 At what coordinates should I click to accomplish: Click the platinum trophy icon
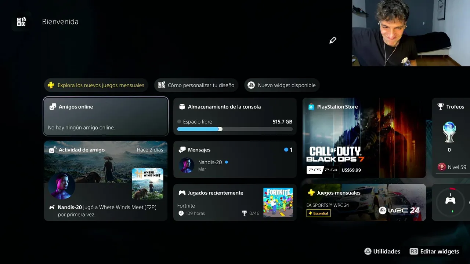449,132
